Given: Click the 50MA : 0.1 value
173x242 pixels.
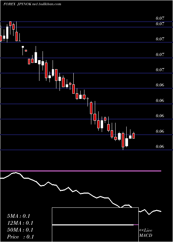Looking at the screenshot, I should (x=20, y=230).
